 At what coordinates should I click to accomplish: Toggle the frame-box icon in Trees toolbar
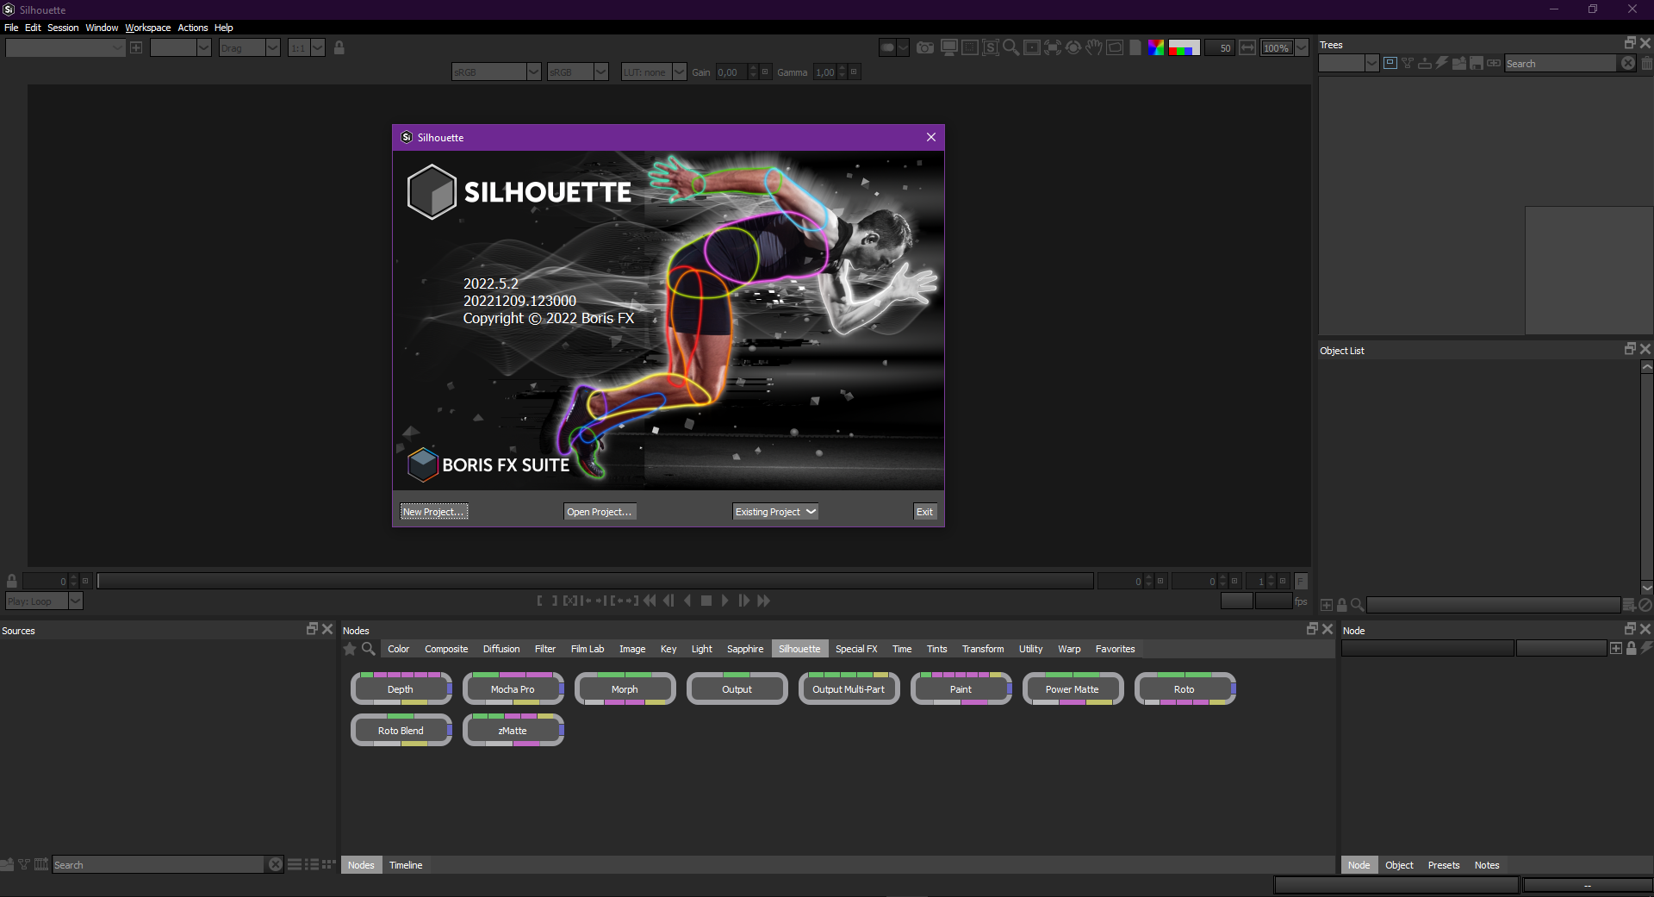point(1390,63)
